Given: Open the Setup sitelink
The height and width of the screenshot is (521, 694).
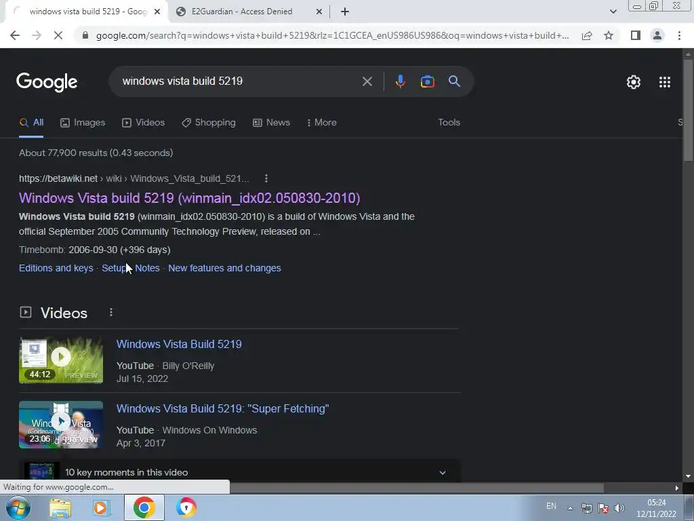Looking at the screenshot, I should click(114, 269).
